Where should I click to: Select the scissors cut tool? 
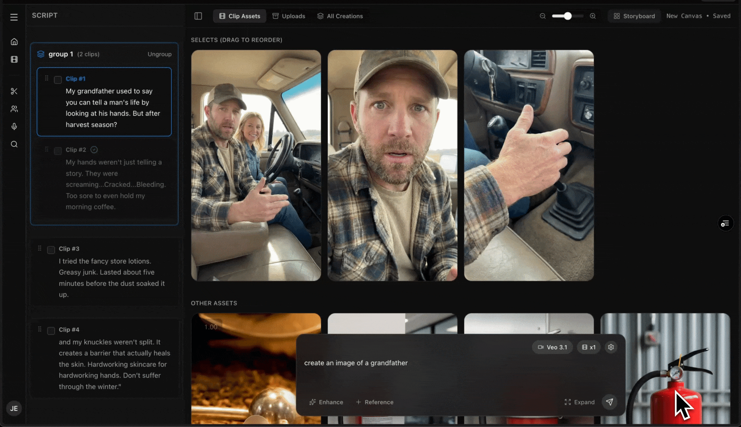(14, 91)
